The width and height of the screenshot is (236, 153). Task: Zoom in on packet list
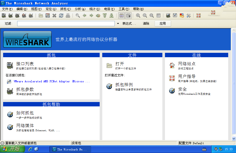point(138,15)
